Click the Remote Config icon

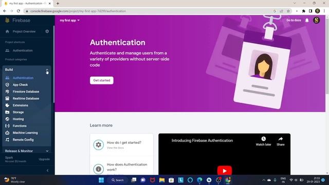pyautogui.click(x=7, y=140)
